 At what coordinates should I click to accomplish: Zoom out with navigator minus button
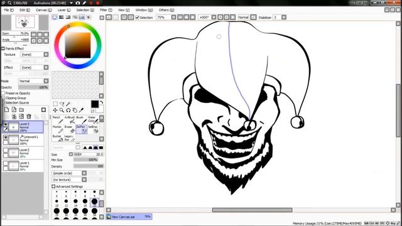[34, 35]
